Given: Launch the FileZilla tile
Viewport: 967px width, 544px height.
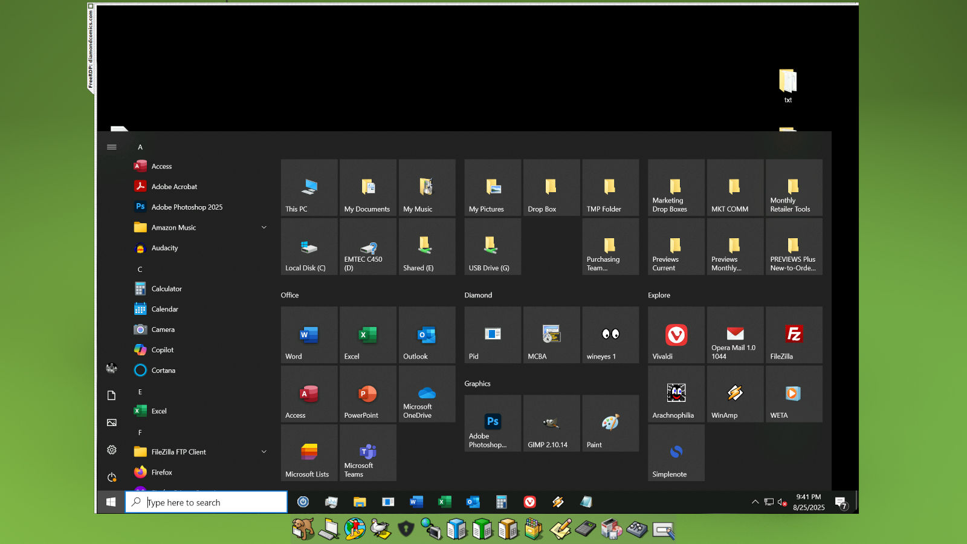Looking at the screenshot, I should pyautogui.click(x=794, y=335).
